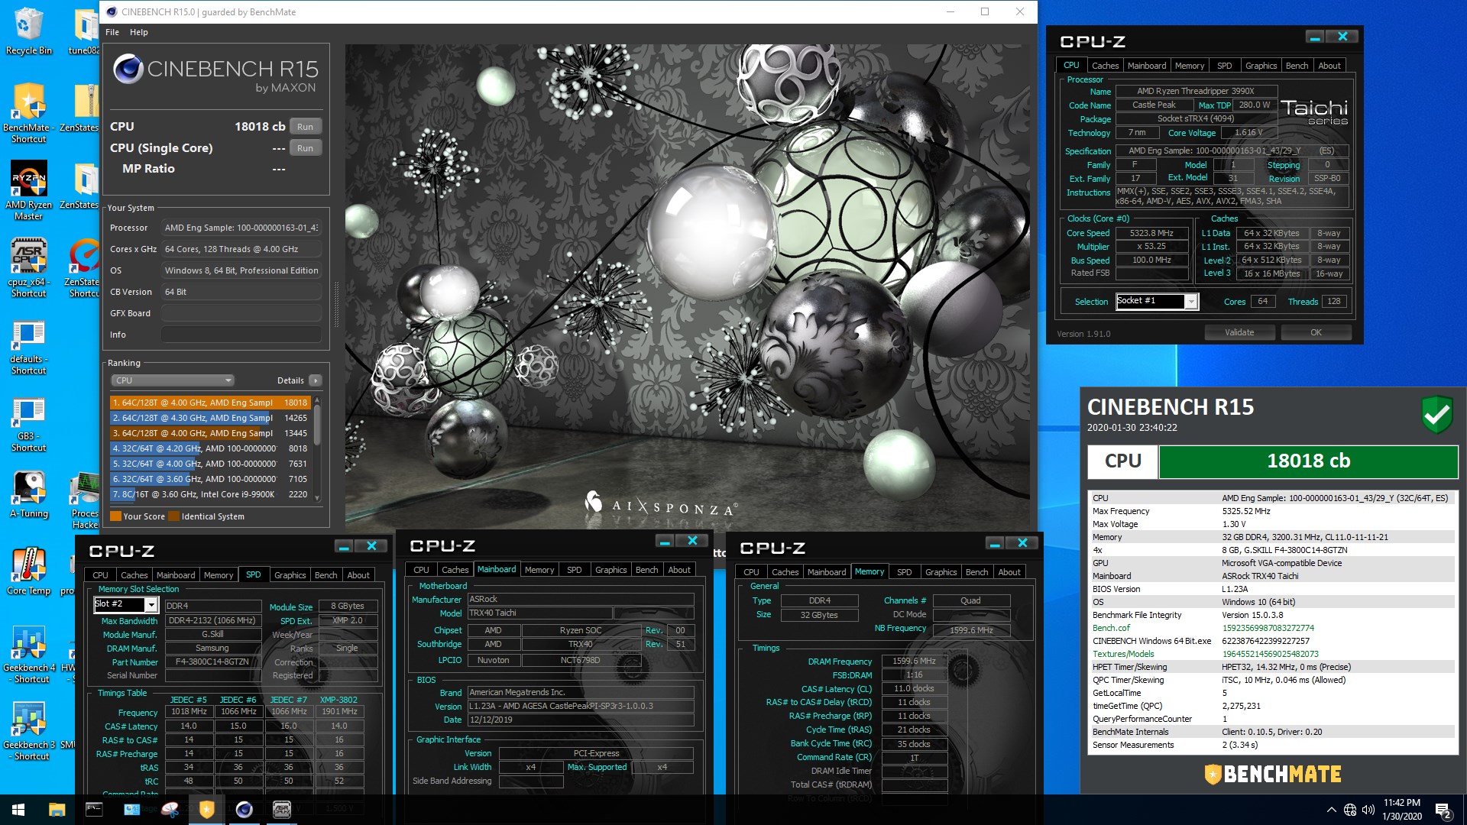The width and height of the screenshot is (1467, 825).
Task: Open Memory tab in Mainboard CPU-Z window
Action: point(539,570)
